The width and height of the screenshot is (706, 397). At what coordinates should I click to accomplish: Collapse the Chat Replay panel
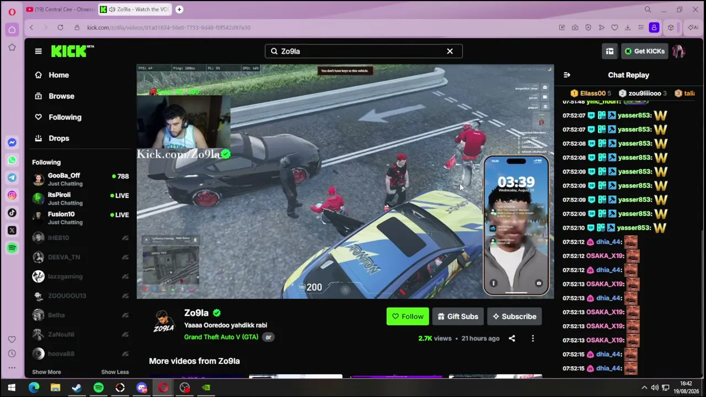pos(567,75)
